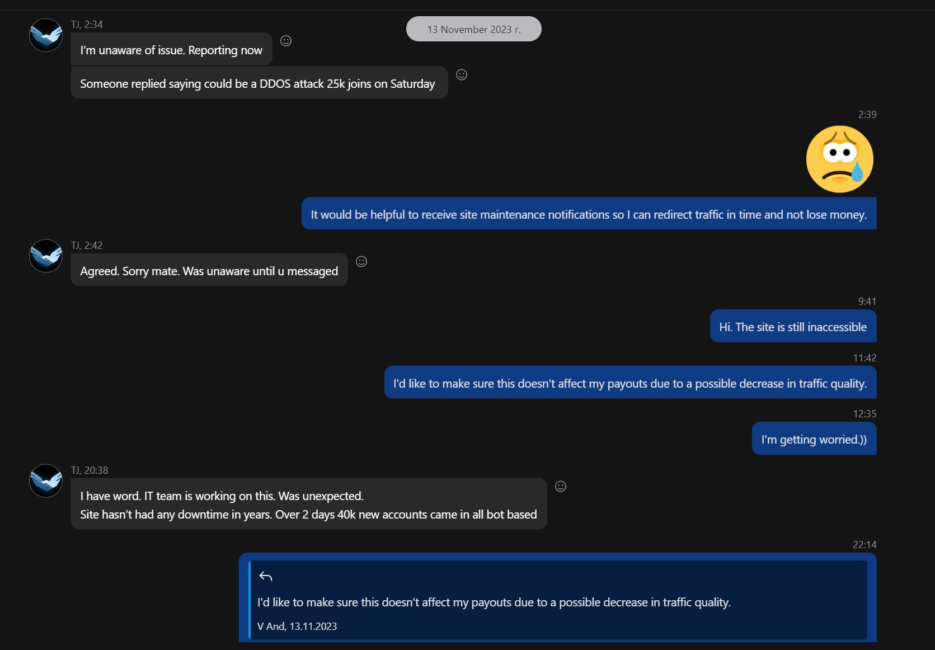Click 'TJ, 2:34' sender name label
The image size is (935, 650).
87,25
